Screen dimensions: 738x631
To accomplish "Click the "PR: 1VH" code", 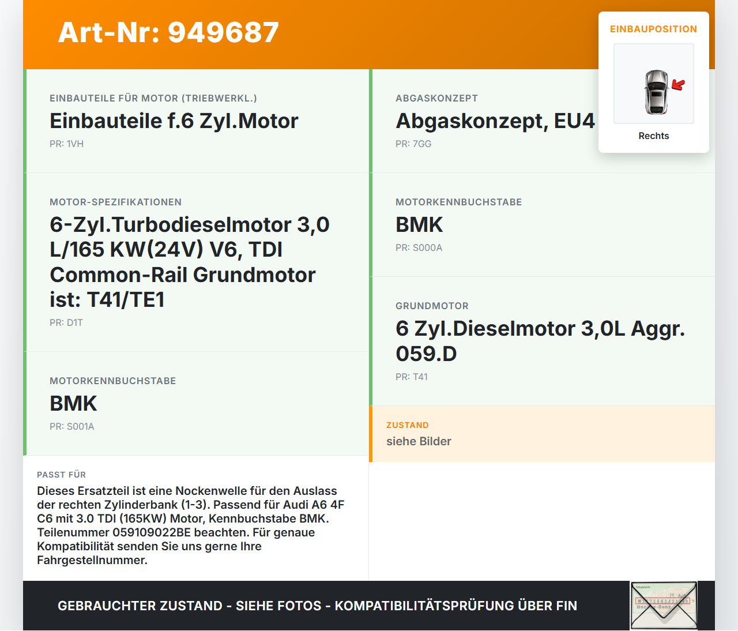I will pyautogui.click(x=67, y=144).
